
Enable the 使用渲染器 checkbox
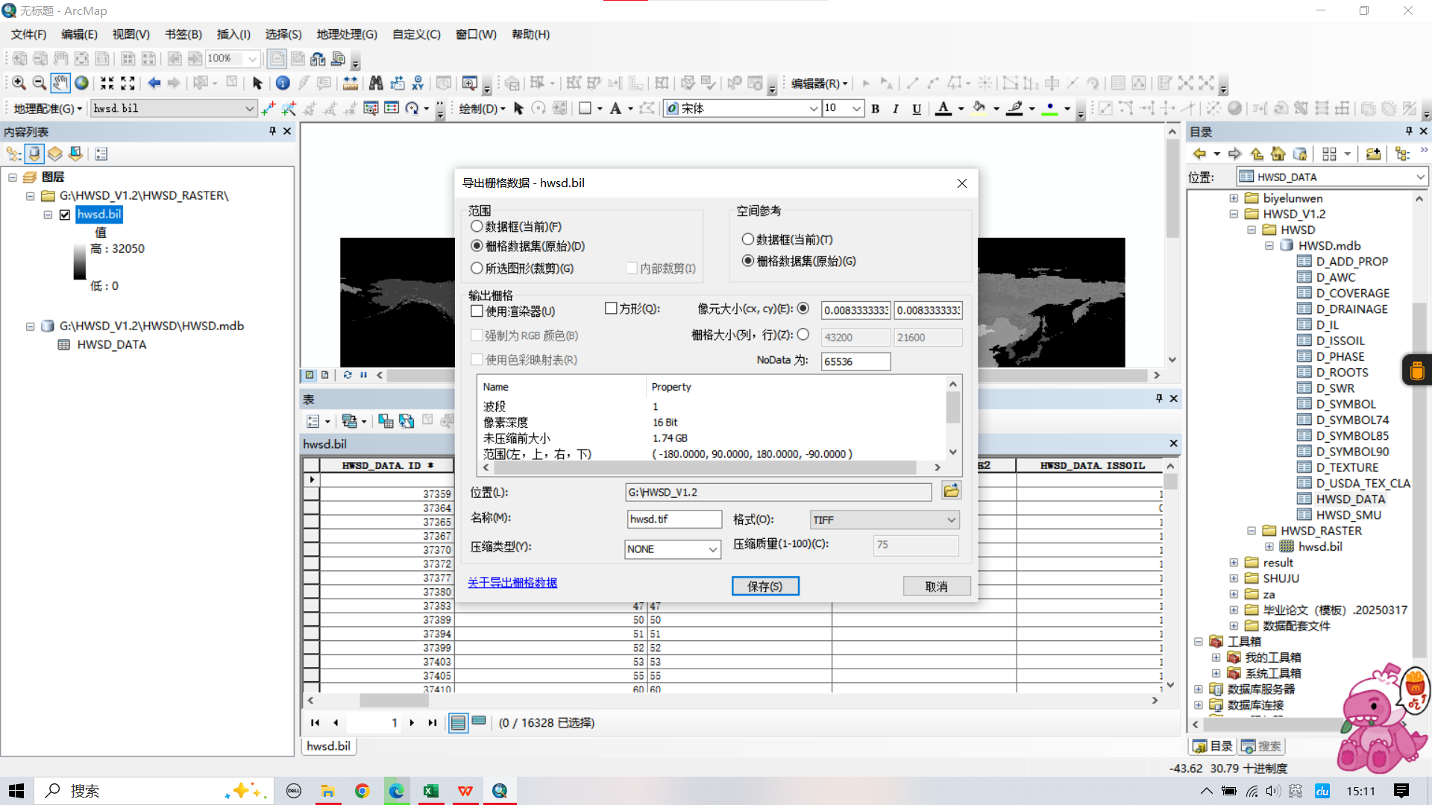(477, 312)
